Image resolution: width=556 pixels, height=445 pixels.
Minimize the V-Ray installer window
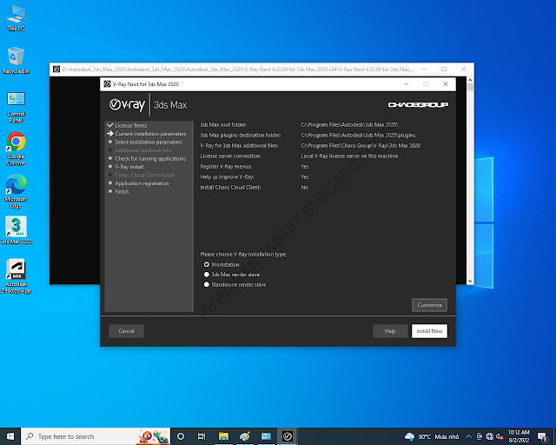(x=407, y=84)
